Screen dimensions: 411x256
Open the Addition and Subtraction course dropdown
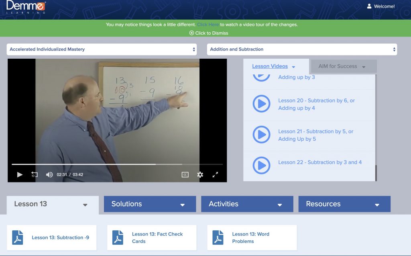(302, 49)
